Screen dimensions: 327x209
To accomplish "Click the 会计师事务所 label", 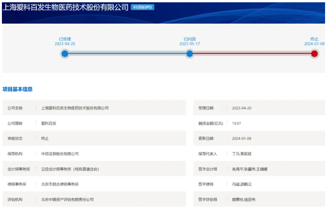I will pos(19,169).
